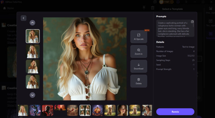The height and width of the screenshot is (118, 215).
Task: Open the brunette woman portrait thumbnail
Action: [x=122, y=110]
